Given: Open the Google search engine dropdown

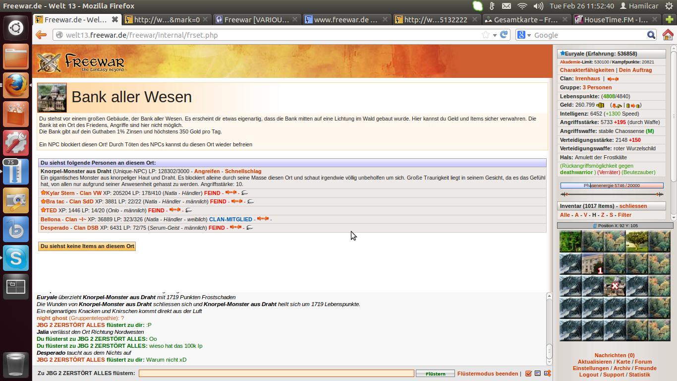Looking at the screenshot, I should (525, 35).
